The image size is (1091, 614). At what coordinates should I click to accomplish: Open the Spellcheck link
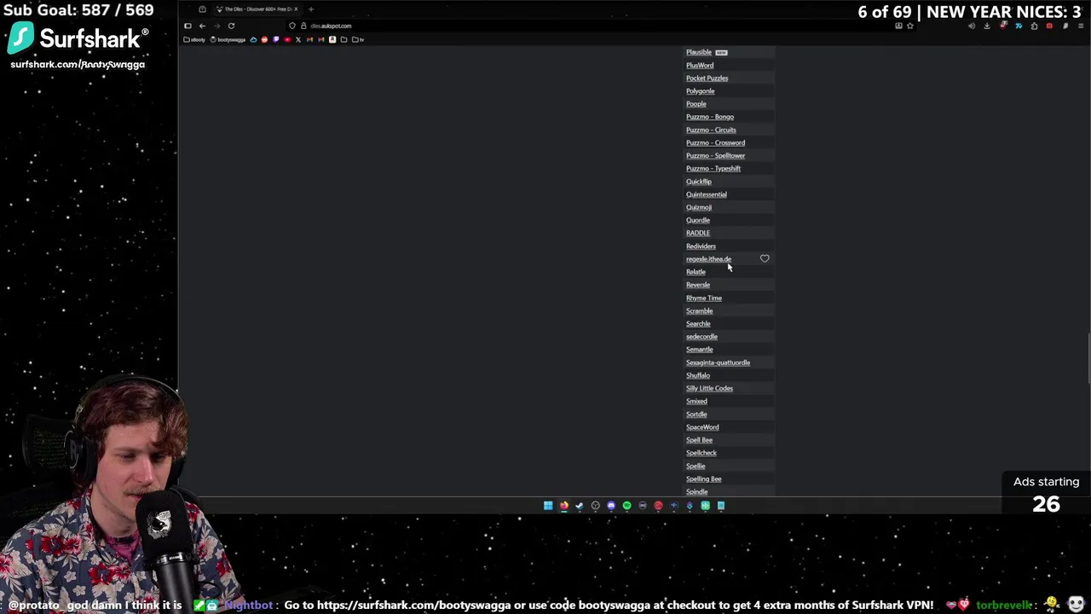coord(701,453)
